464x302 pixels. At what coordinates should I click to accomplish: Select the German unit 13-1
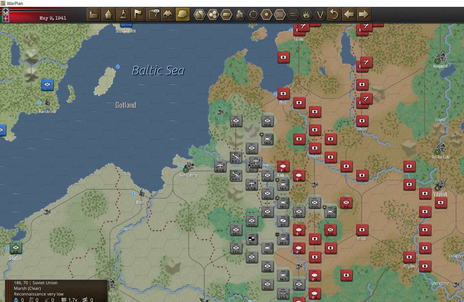point(283,293)
